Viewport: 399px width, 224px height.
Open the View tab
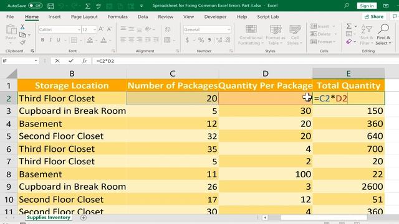(188, 17)
